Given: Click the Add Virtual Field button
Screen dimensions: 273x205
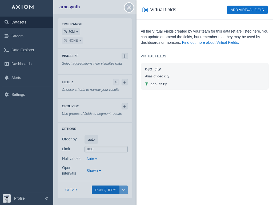Looking at the screenshot, I should point(247,10).
